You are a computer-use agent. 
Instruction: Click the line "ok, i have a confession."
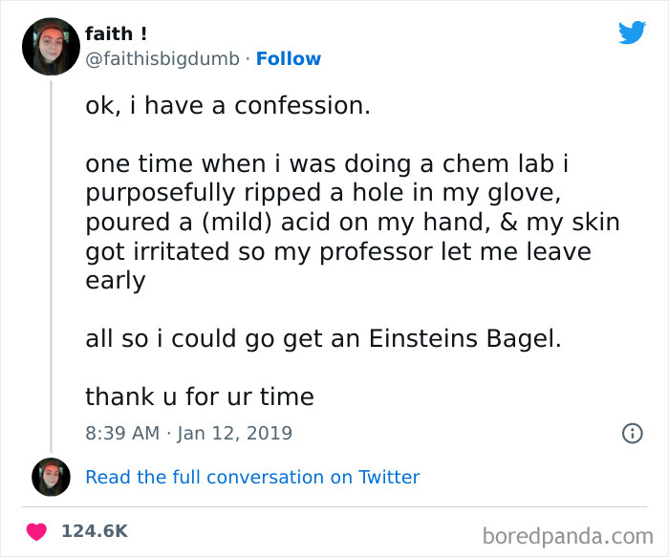tap(227, 106)
